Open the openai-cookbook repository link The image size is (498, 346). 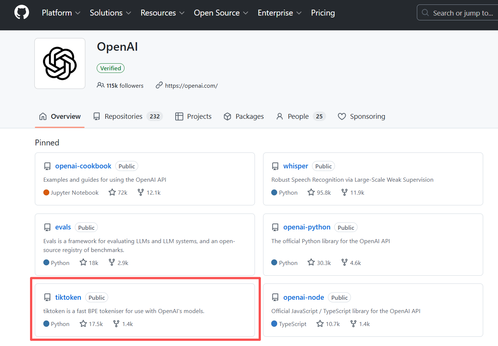(x=83, y=166)
